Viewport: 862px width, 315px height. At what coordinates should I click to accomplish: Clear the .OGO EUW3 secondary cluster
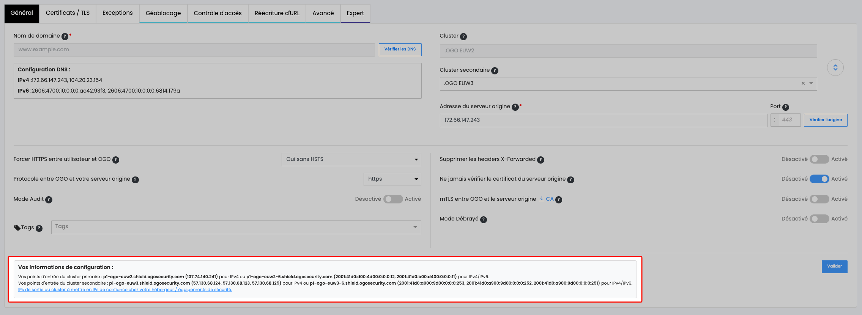(x=803, y=83)
